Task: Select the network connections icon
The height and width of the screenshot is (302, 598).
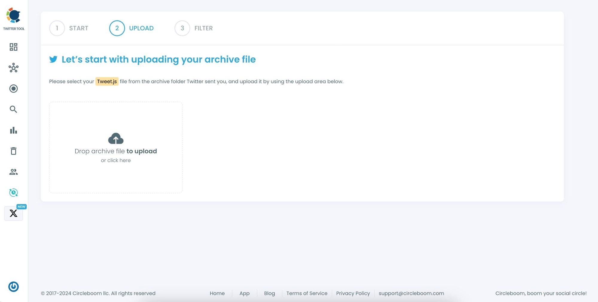Action: [x=13, y=68]
